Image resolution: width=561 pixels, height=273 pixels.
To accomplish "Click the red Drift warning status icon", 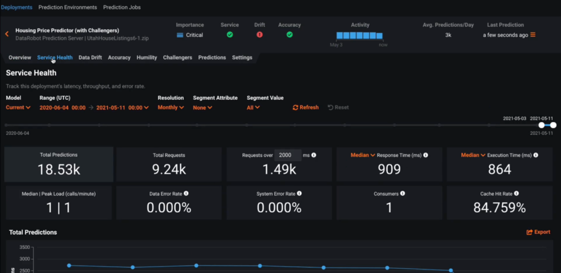I will click(260, 35).
